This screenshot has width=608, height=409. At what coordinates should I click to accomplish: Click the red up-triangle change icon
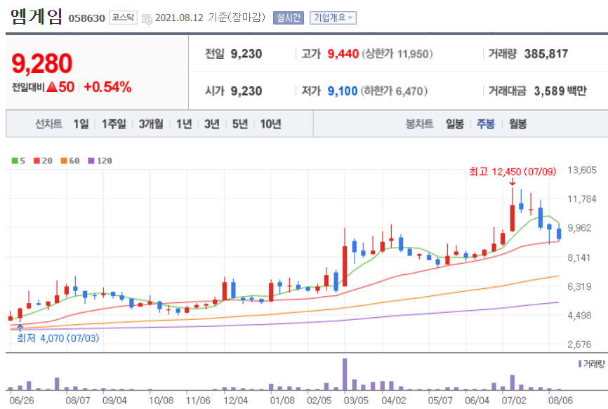coord(52,87)
